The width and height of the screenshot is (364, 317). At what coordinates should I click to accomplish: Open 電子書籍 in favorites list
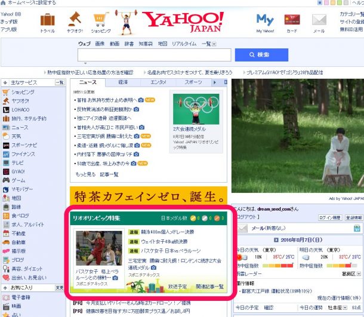[21, 297]
